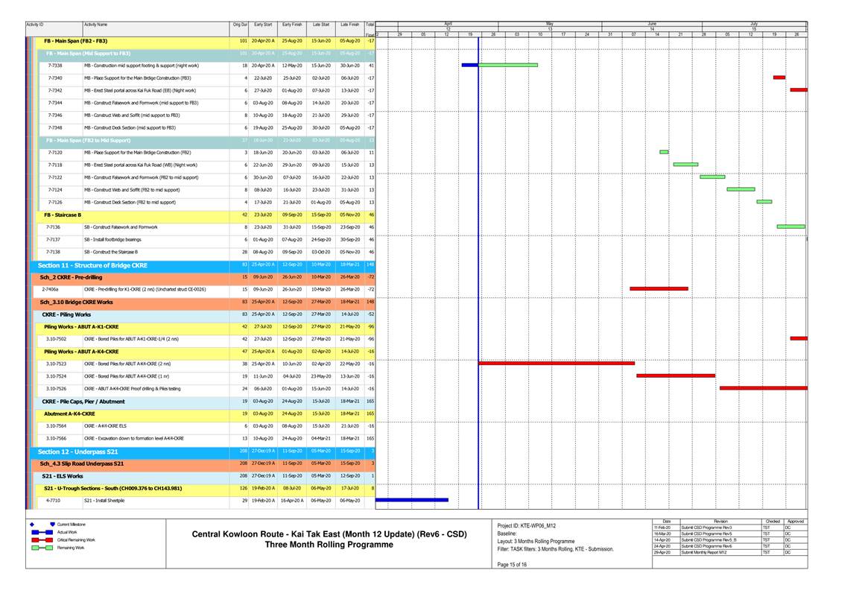Select the green Gantt bar for 7-7118

click(x=685, y=164)
